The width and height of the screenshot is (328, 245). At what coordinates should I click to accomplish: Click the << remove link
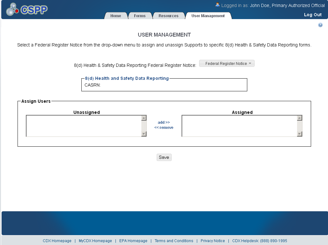(x=164, y=128)
